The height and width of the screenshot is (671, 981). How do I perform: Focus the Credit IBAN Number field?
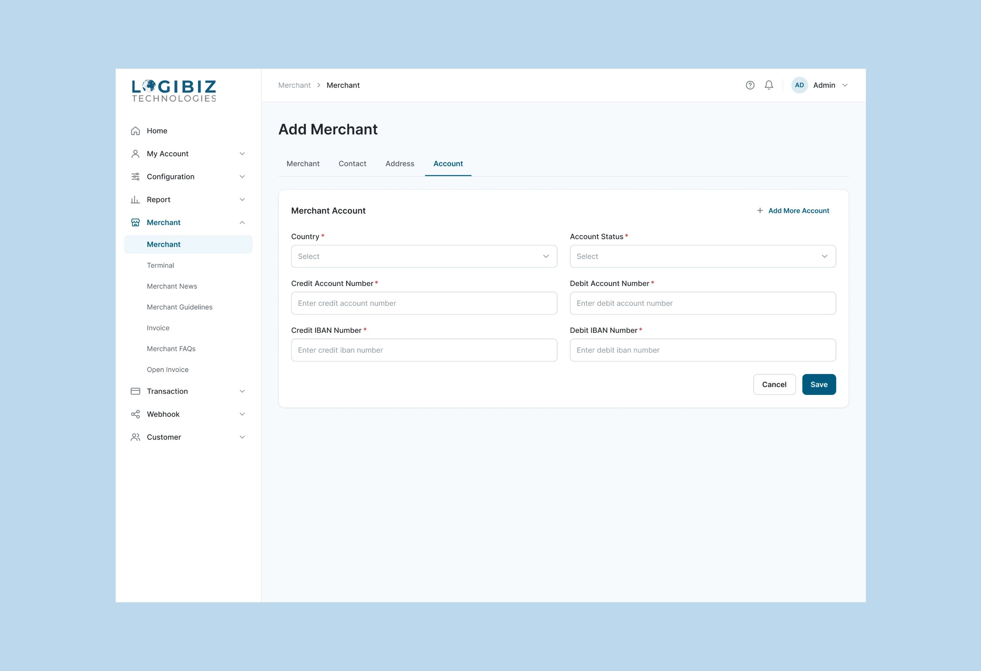(x=424, y=350)
